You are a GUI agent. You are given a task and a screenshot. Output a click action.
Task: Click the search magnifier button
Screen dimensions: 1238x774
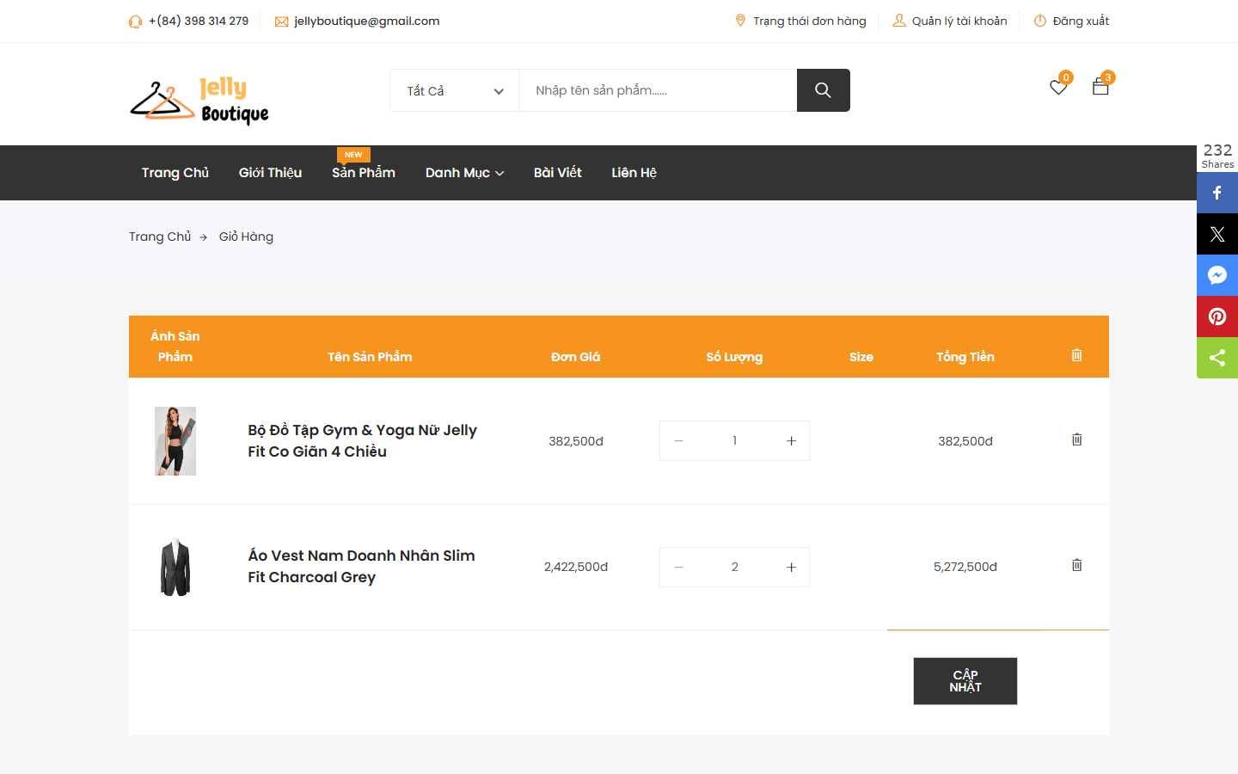coord(823,90)
